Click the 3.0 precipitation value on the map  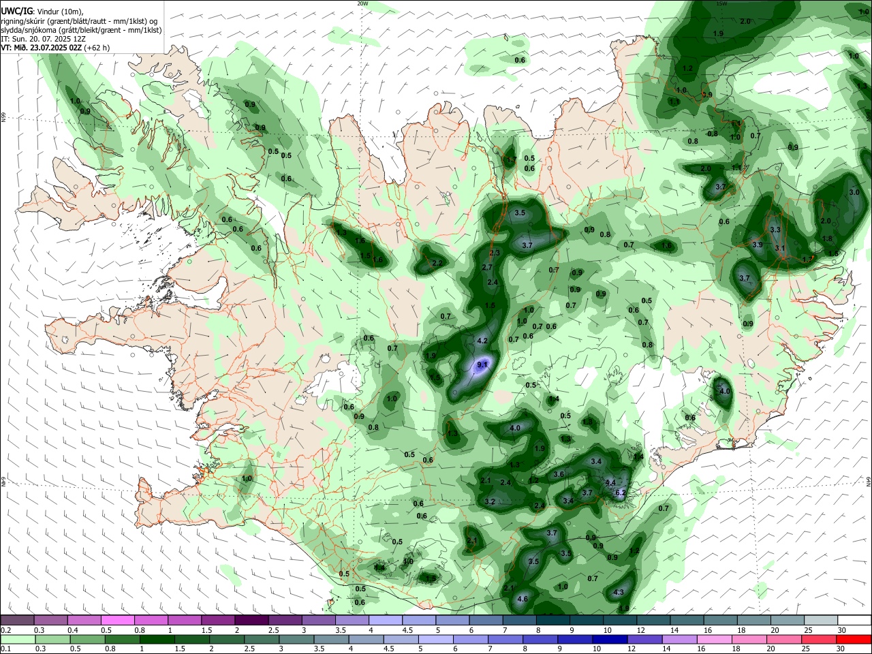[854, 193]
